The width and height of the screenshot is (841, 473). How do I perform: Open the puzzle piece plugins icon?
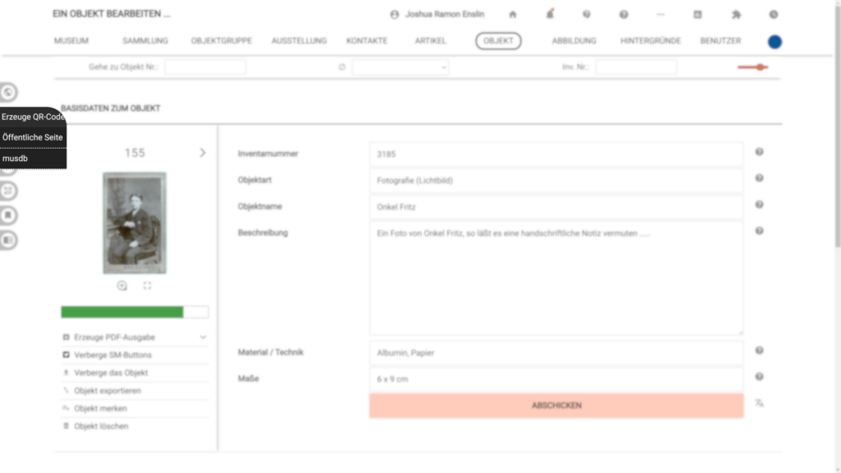(737, 15)
